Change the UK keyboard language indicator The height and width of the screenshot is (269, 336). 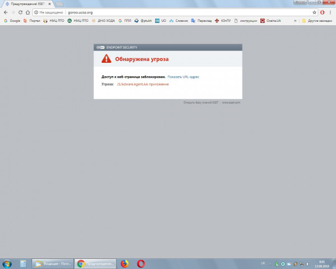(263, 263)
